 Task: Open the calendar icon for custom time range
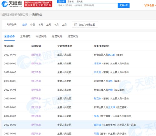76,25
